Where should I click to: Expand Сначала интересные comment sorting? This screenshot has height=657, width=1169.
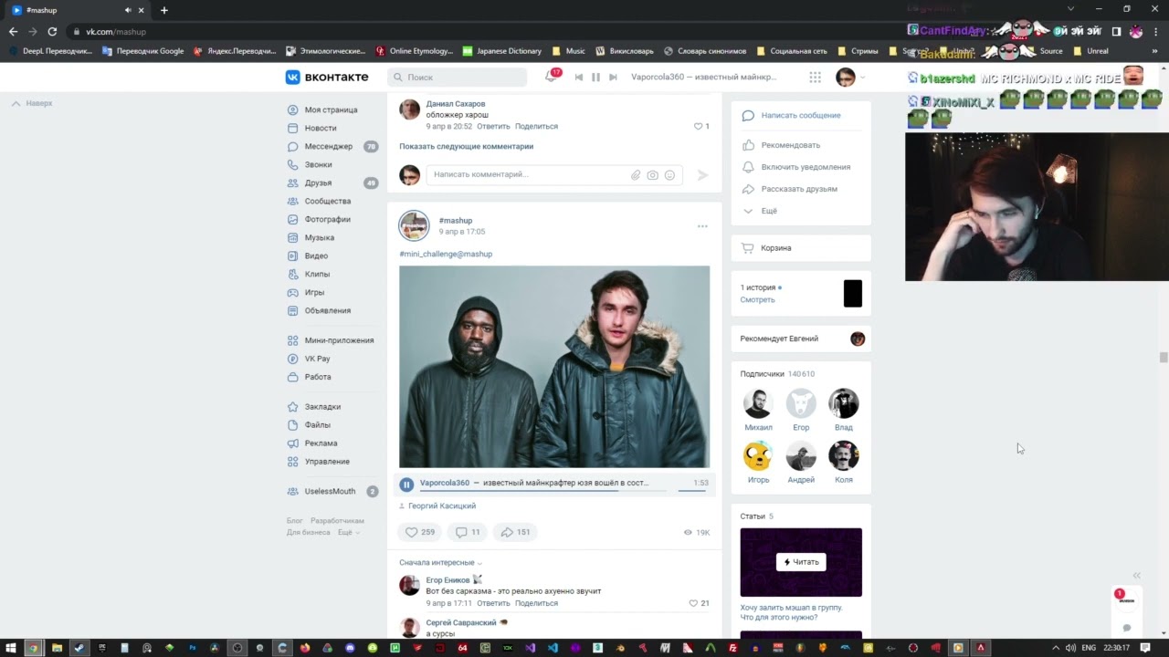coord(440,563)
